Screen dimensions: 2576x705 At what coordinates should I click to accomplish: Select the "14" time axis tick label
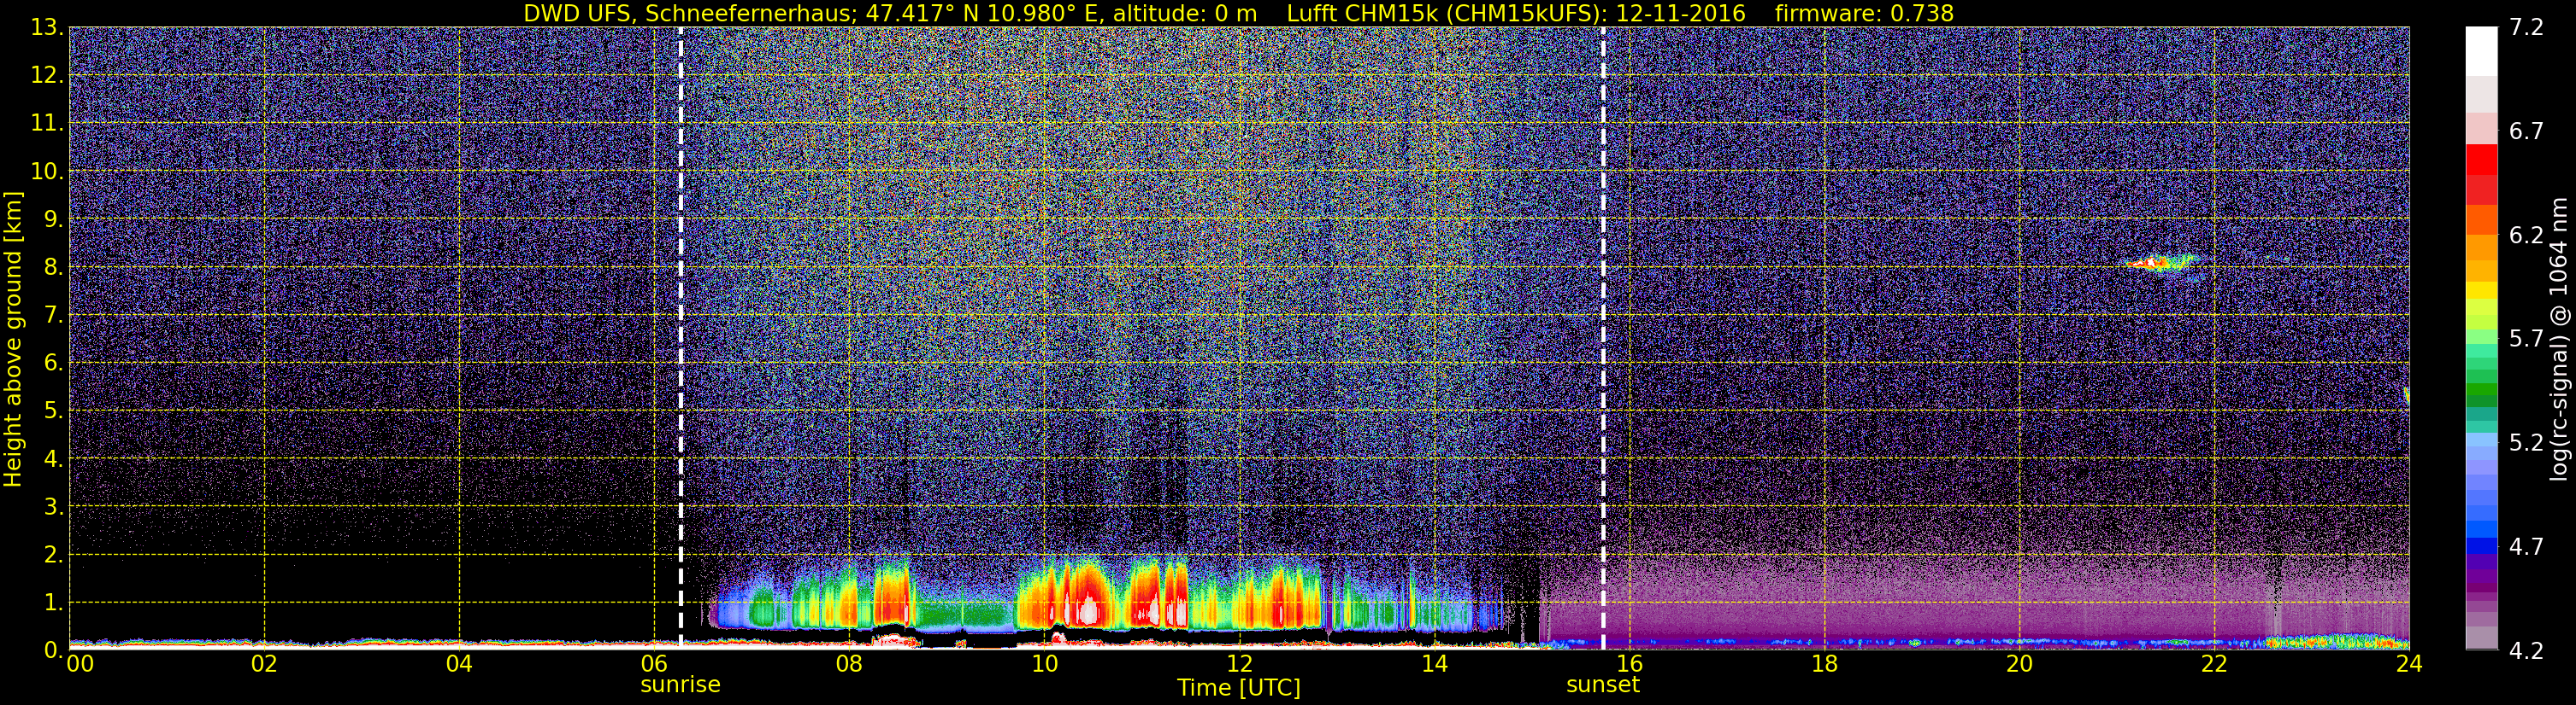click(x=1434, y=665)
